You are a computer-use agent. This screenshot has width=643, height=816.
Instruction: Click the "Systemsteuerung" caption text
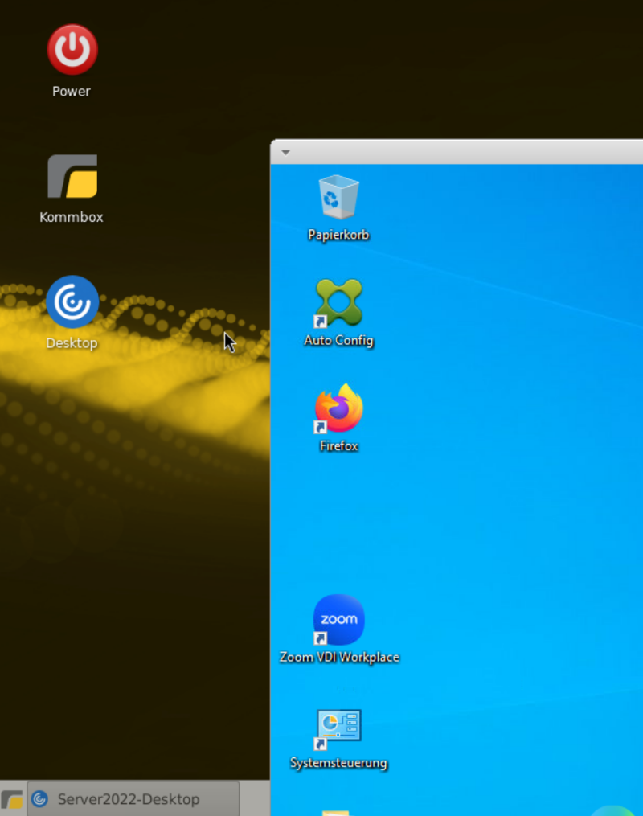coord(338,763)
